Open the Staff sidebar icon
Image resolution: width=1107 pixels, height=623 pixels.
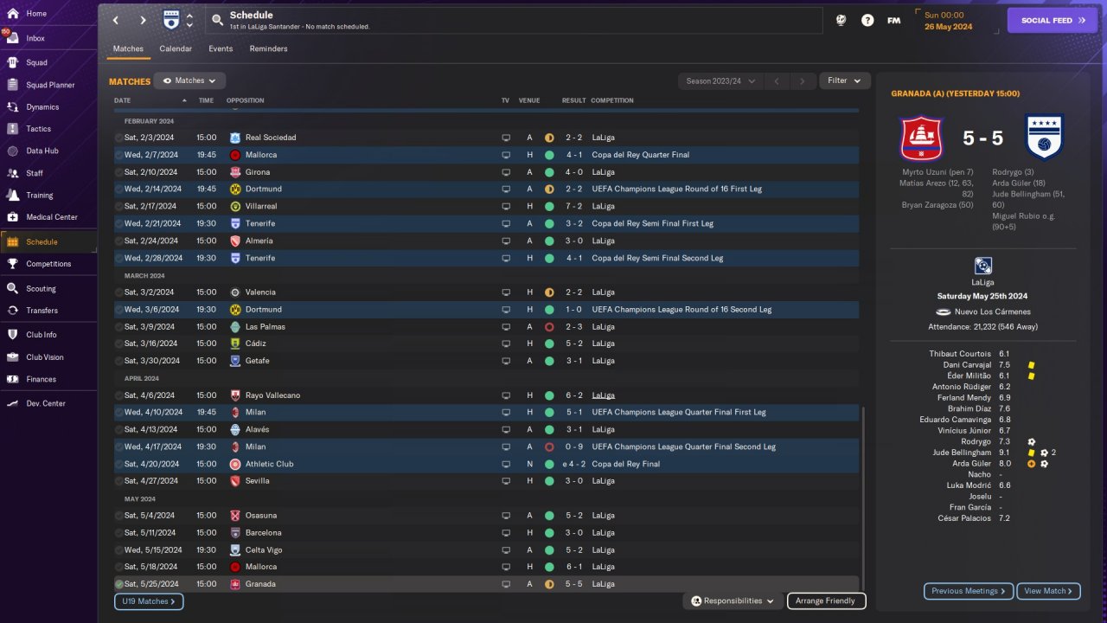click(x=13, y=173)
